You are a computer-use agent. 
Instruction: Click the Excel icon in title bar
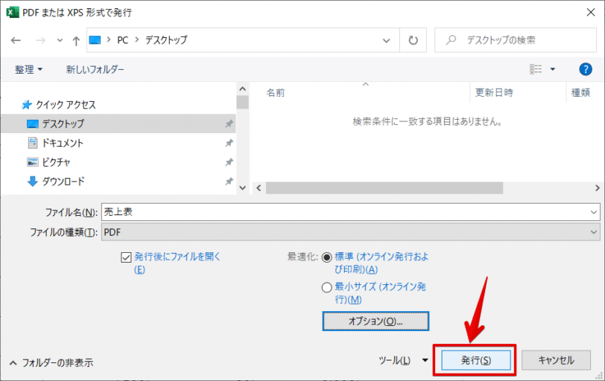[12, 13]
